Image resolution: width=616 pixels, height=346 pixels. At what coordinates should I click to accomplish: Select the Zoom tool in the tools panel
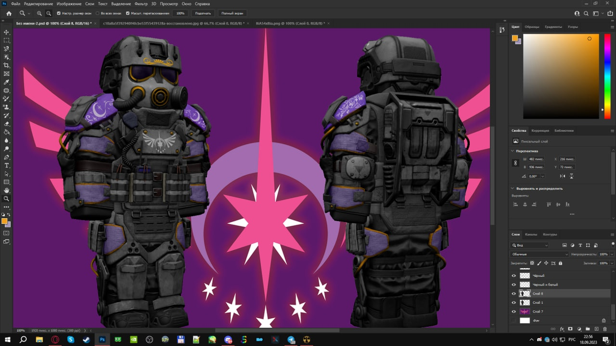(6, 198)
